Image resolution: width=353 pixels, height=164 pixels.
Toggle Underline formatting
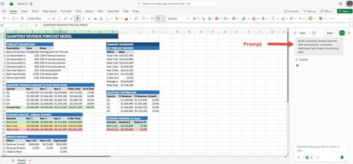[x=89, y=18]
